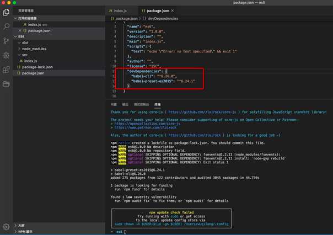
Task: Select package.json under Open Editors
Action: (x=59, y=30)
